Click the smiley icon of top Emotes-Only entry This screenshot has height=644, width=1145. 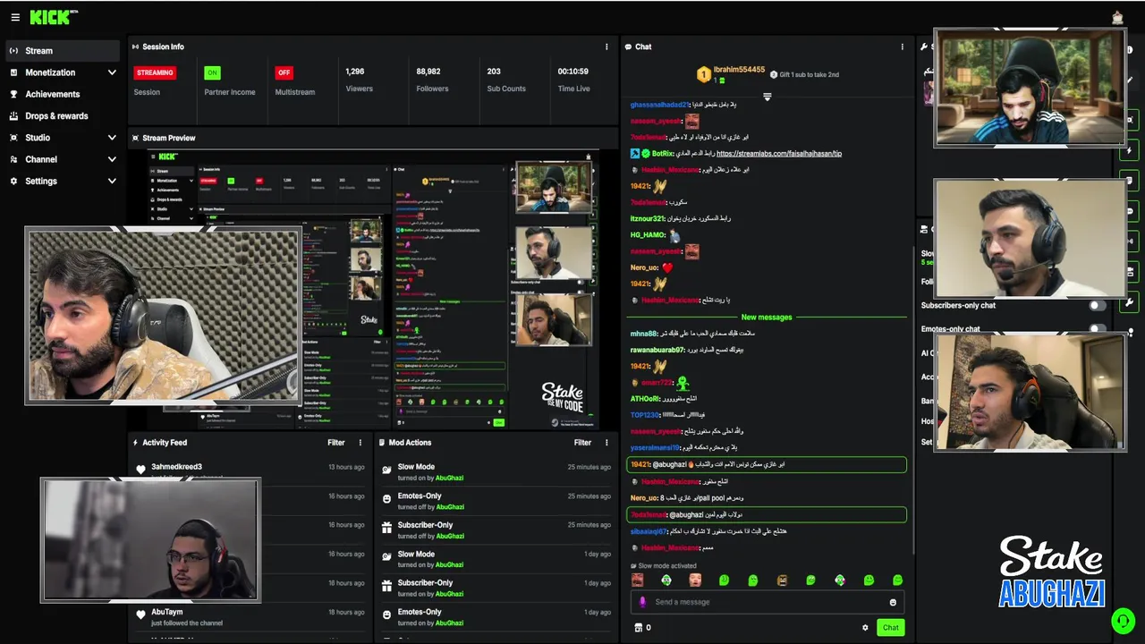(x=386, y=499)
